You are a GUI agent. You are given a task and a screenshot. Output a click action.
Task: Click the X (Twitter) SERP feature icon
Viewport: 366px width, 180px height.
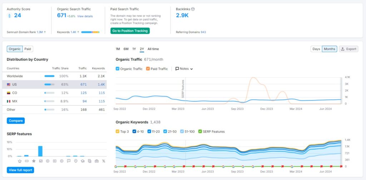[104, 161]
